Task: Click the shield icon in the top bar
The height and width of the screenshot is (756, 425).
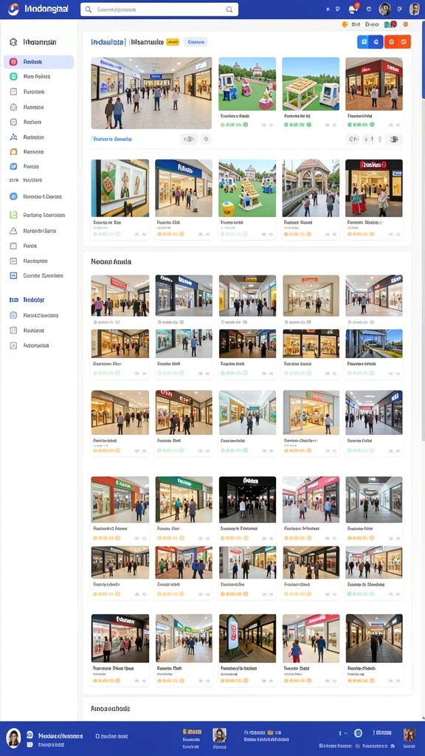Action: [x=369, y=9]
